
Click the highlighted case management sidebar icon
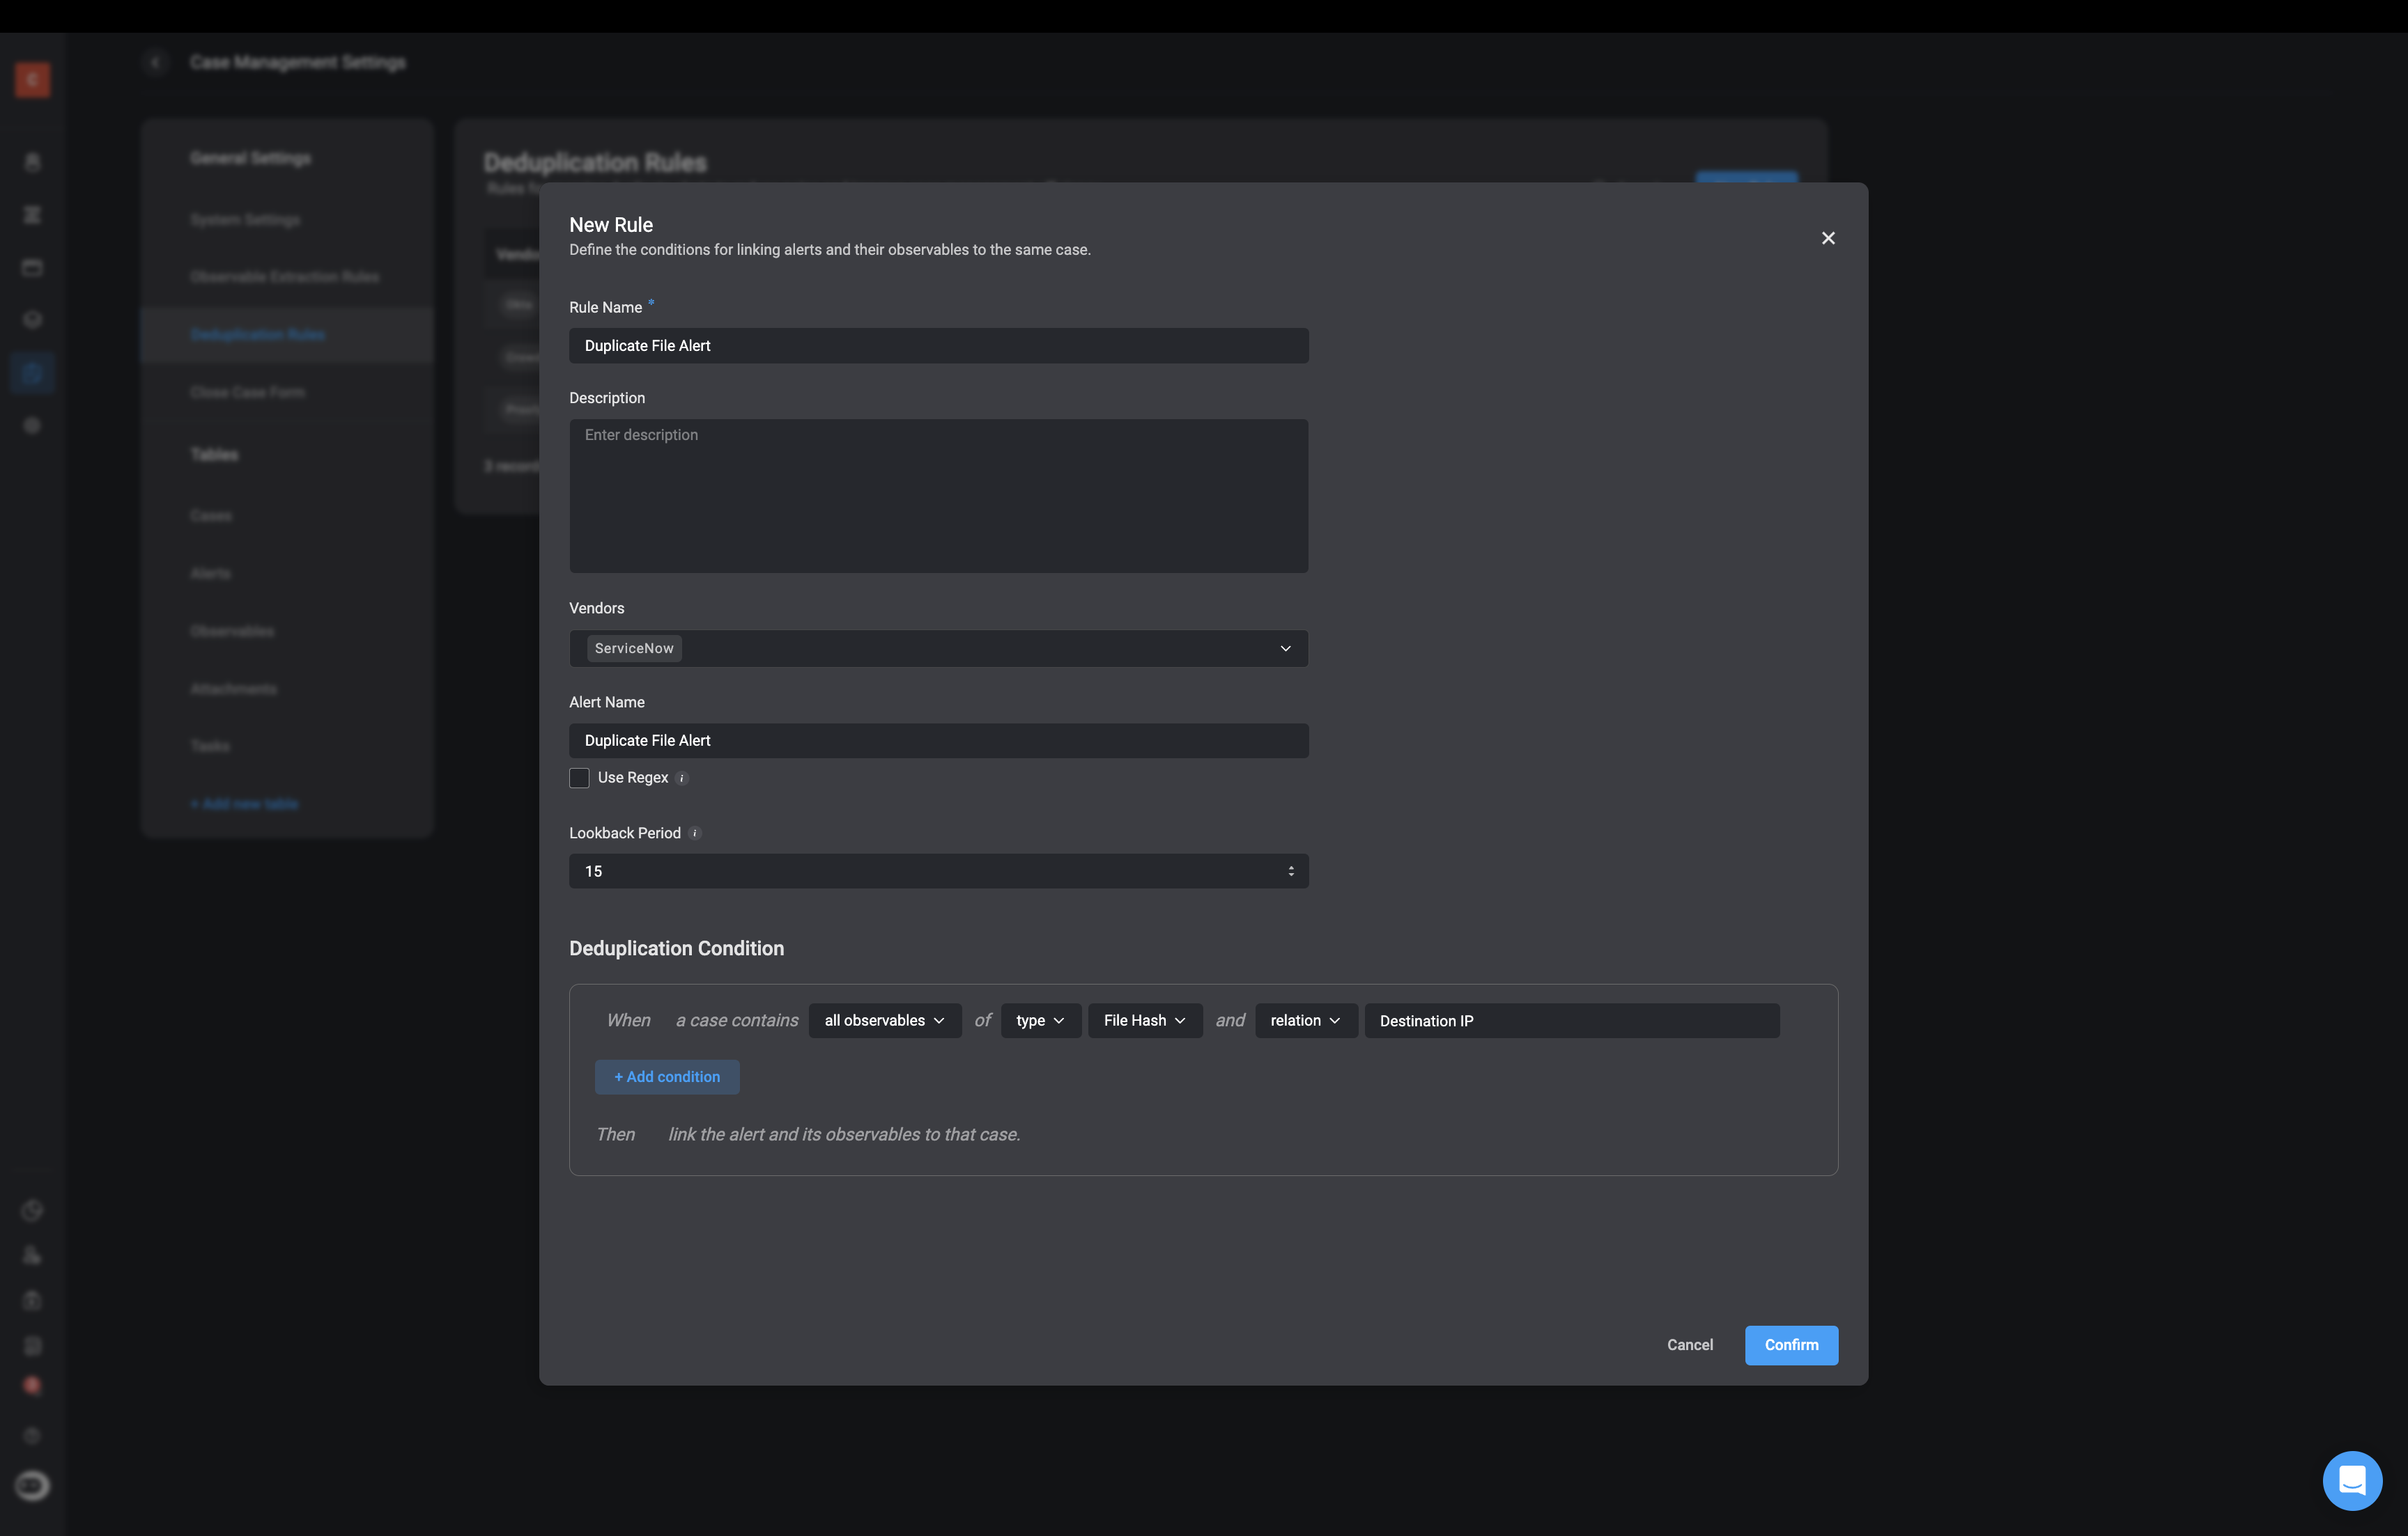coord(32,373)
